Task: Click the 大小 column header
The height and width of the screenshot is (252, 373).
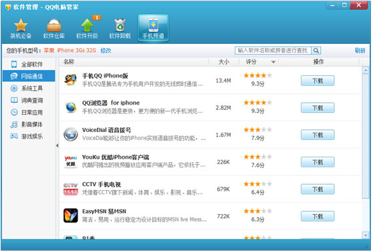Action: (224, 62)
